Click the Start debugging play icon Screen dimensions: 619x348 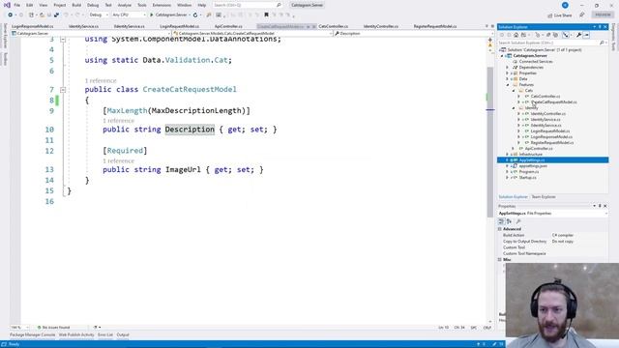point(151,15)
